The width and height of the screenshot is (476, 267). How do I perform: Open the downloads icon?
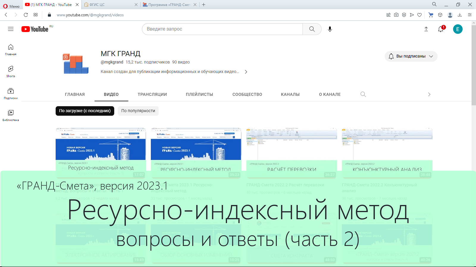[x=460, y=15]
